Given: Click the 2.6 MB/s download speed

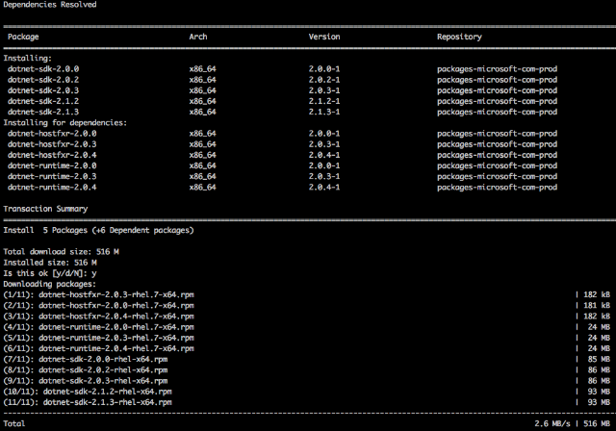Looking at the screenshot, I should tap(552, 424).
